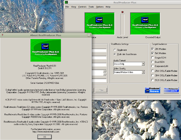The image size is (181, 140).
Task: Click the Serial Number text in About dialog
Action: point(45,83)
